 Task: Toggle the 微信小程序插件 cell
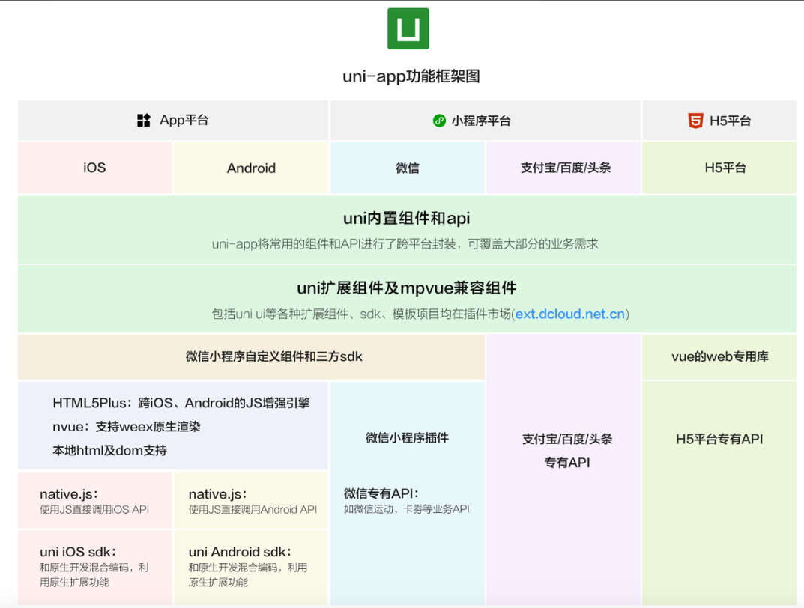pos(407,438)
